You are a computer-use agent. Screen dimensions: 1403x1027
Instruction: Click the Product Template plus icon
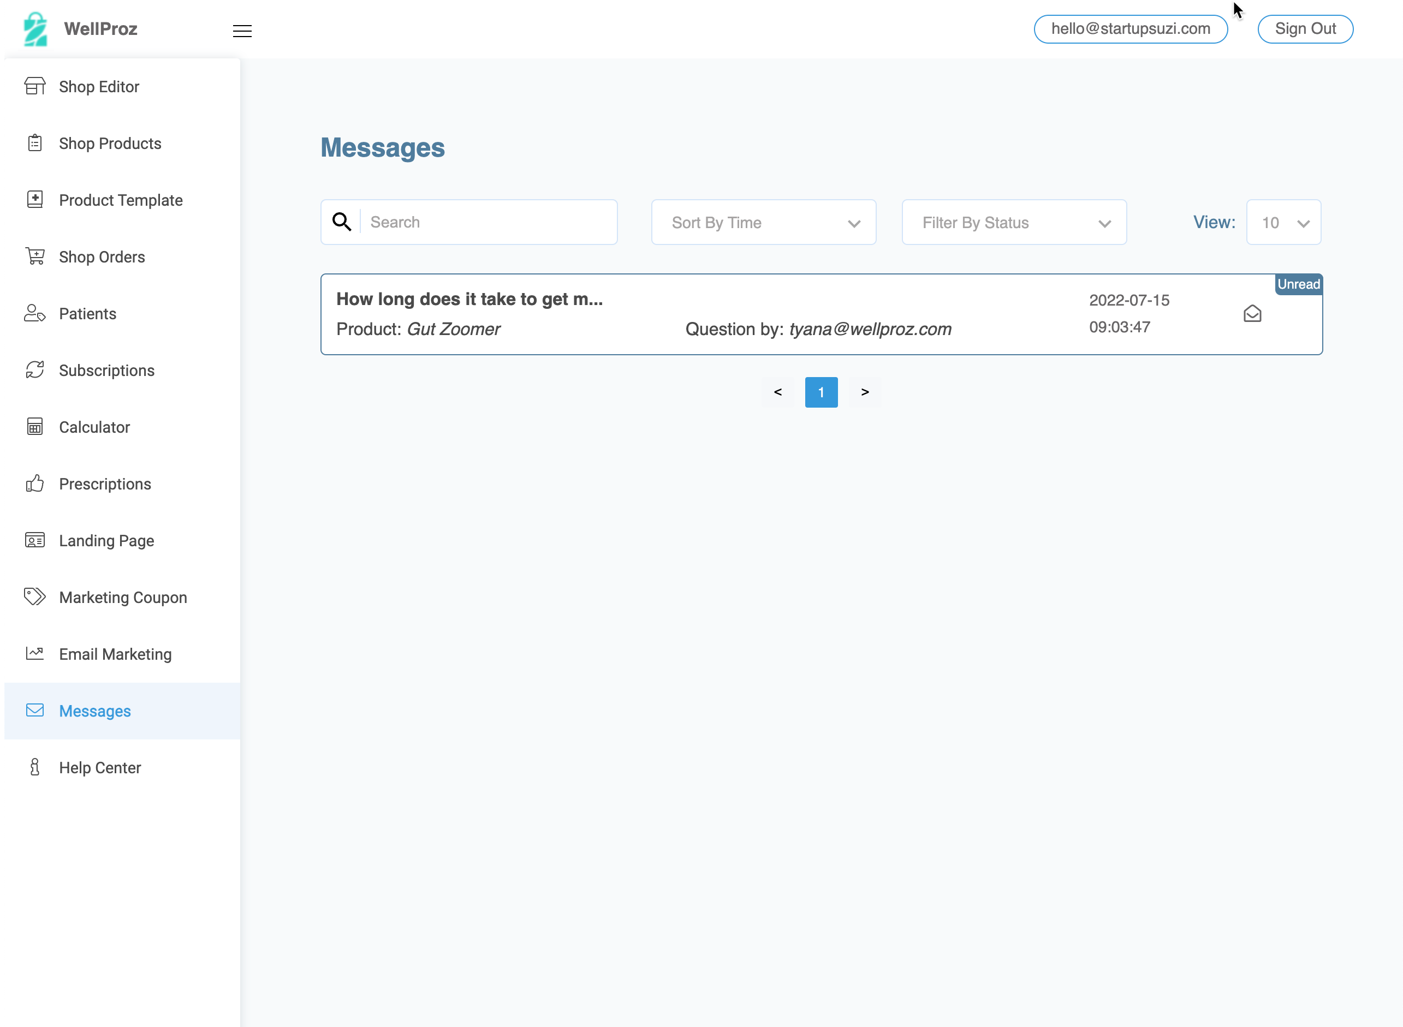coord(35,200)
